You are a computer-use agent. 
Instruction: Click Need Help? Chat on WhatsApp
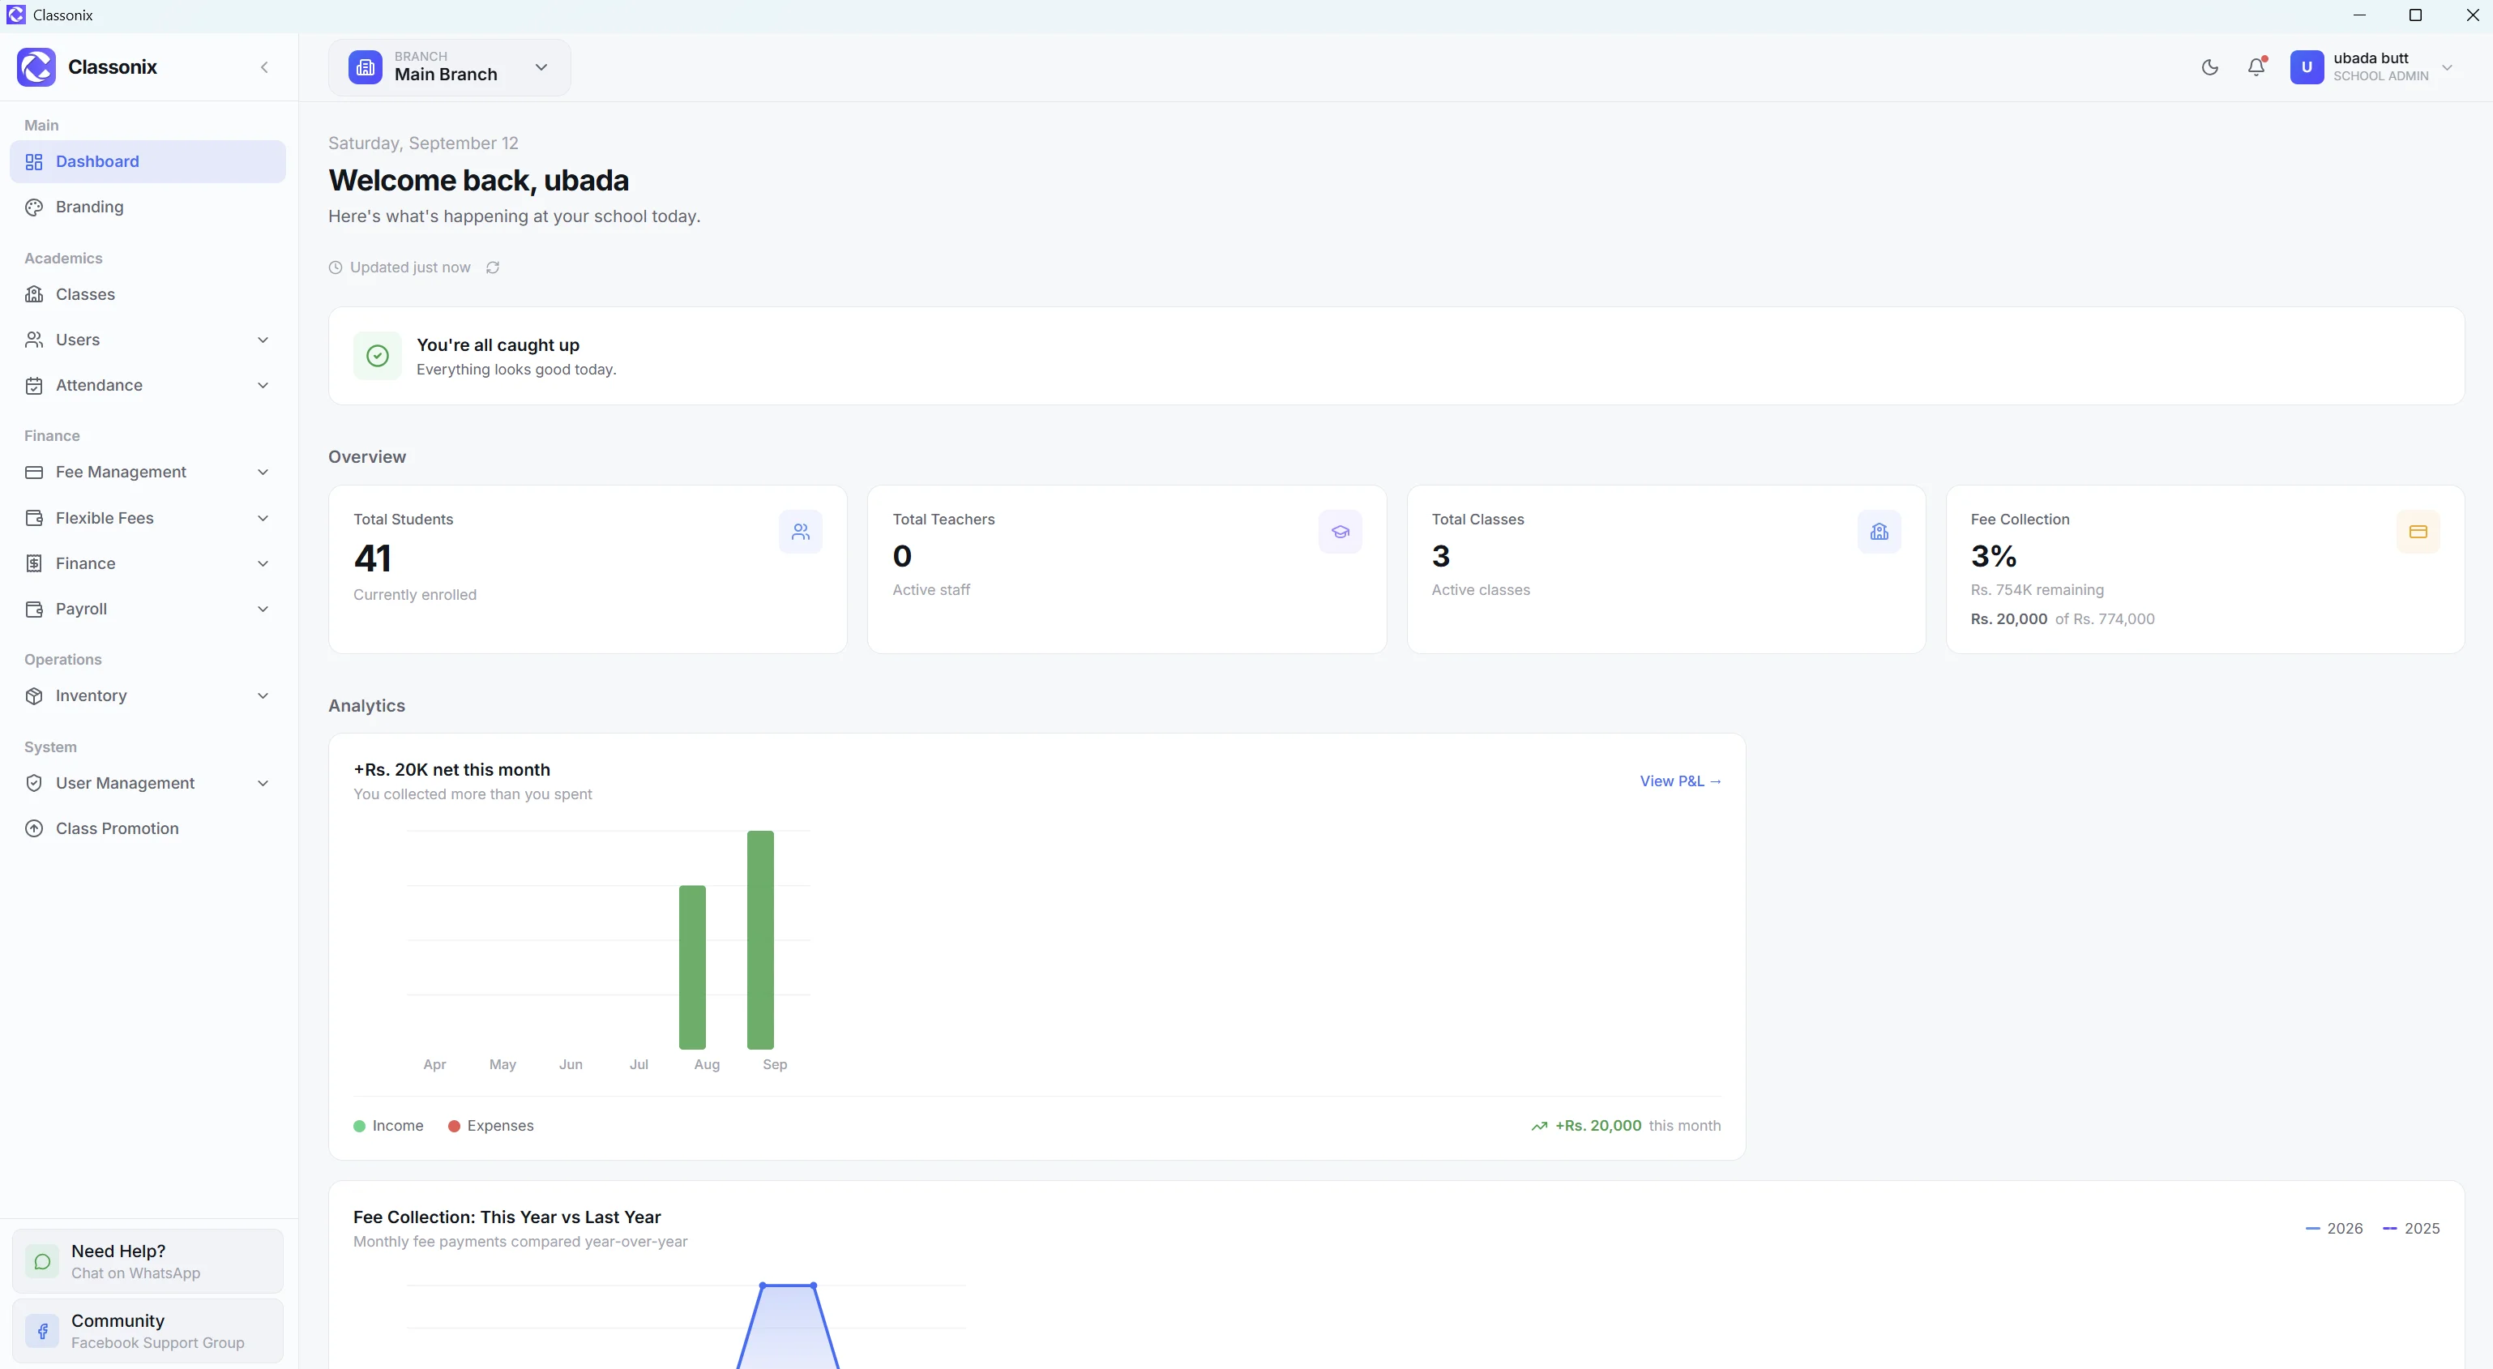click(148, 1261)
